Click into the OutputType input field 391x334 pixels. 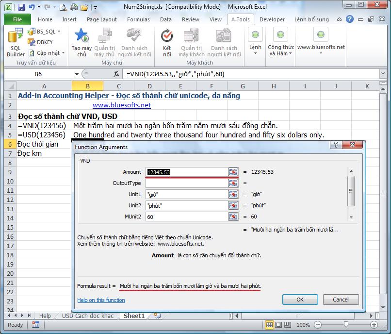point(186,183)
